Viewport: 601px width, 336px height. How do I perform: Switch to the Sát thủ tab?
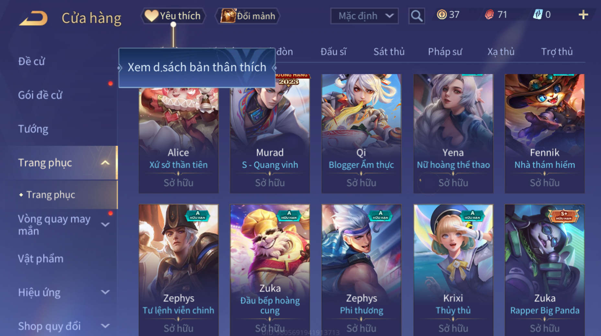[389, 52]
